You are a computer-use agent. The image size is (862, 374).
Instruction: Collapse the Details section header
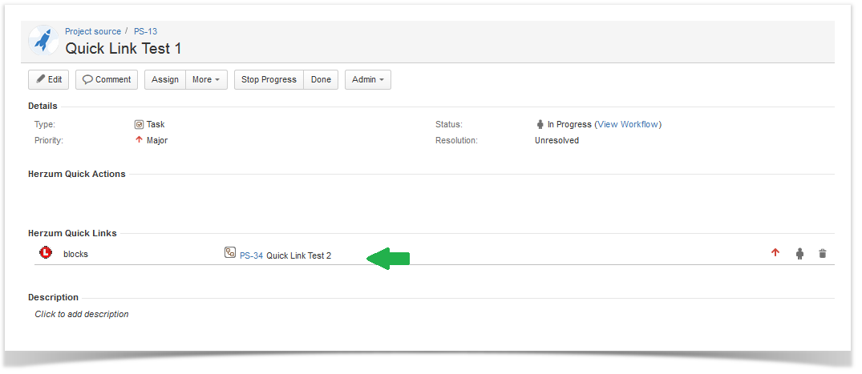(x=42, y=107)
